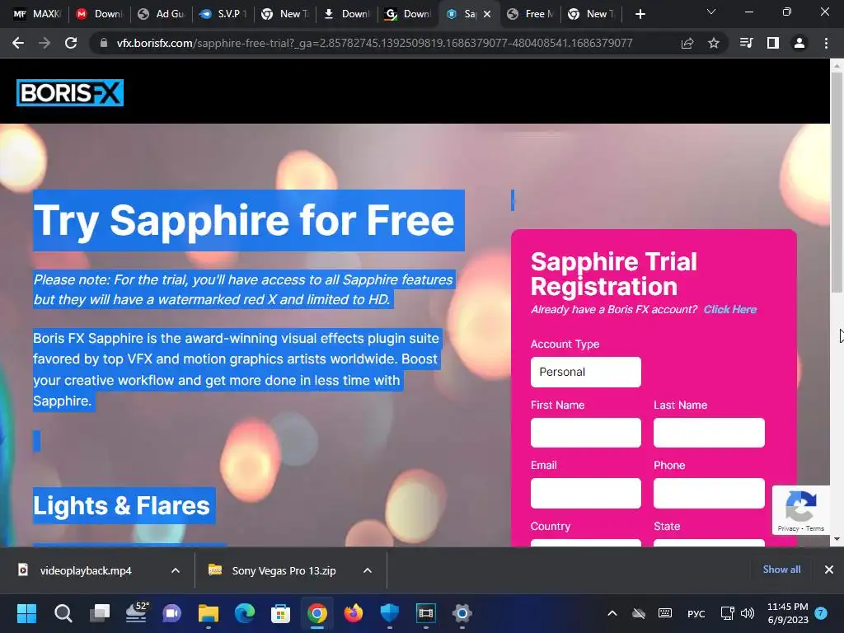Click the browser forward arrow
The height and width of the screenshot is (633, 844).
click(45, 43)
